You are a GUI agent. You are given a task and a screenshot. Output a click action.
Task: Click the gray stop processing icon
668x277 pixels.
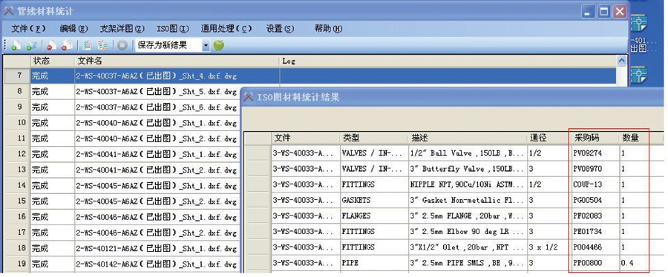point(122,45)
